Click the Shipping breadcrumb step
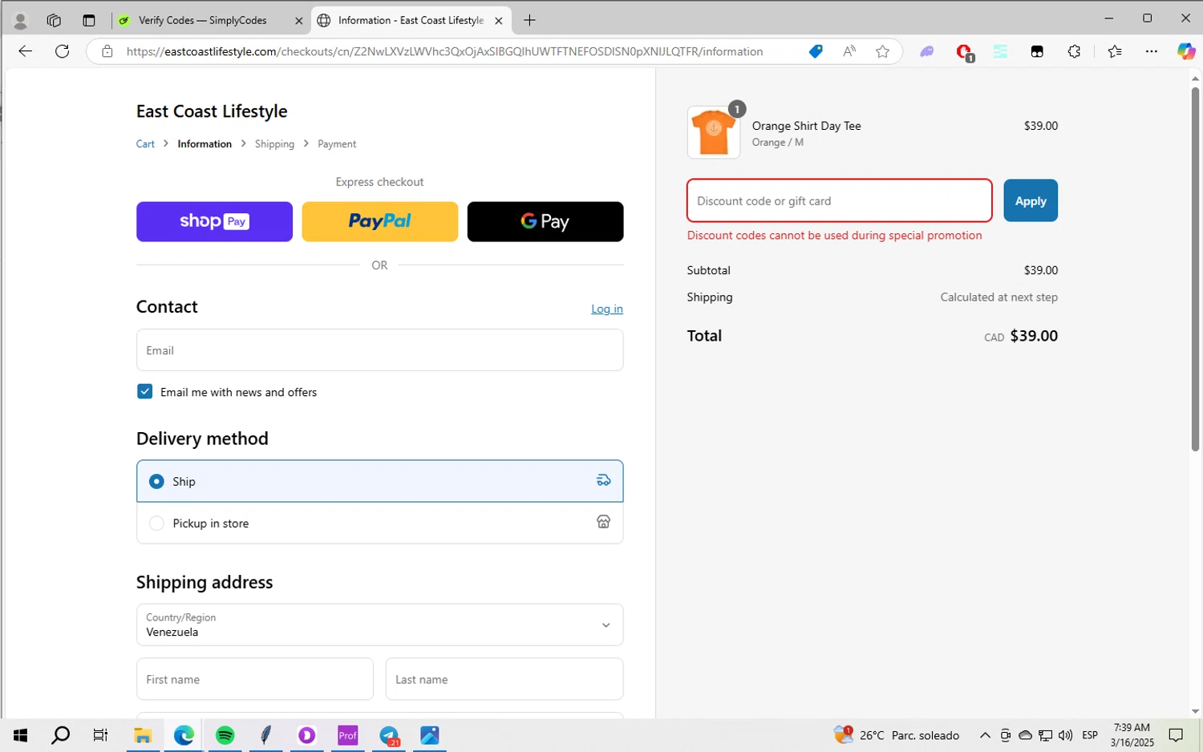The image size is (1203, 752). 274,144
